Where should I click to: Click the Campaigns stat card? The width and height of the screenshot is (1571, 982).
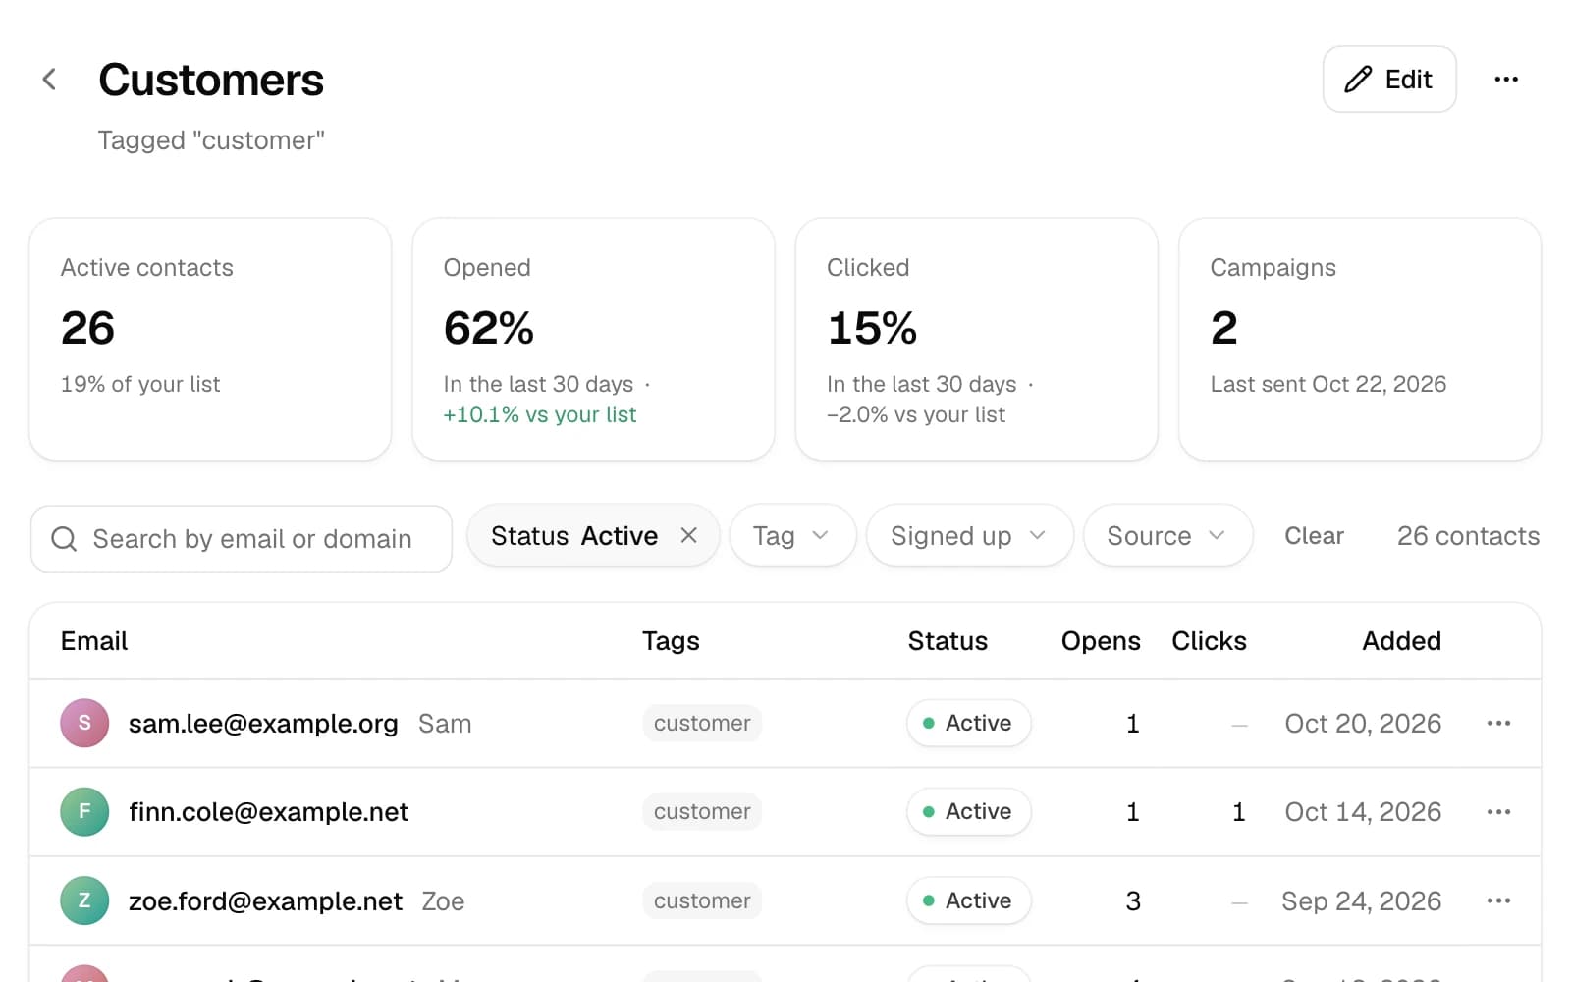point(1360,339)
